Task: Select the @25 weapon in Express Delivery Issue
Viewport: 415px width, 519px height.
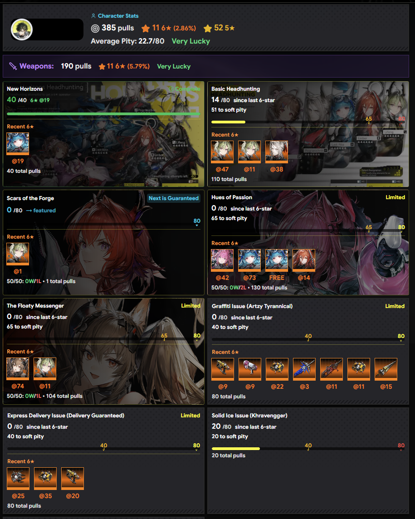Action: 18,479
